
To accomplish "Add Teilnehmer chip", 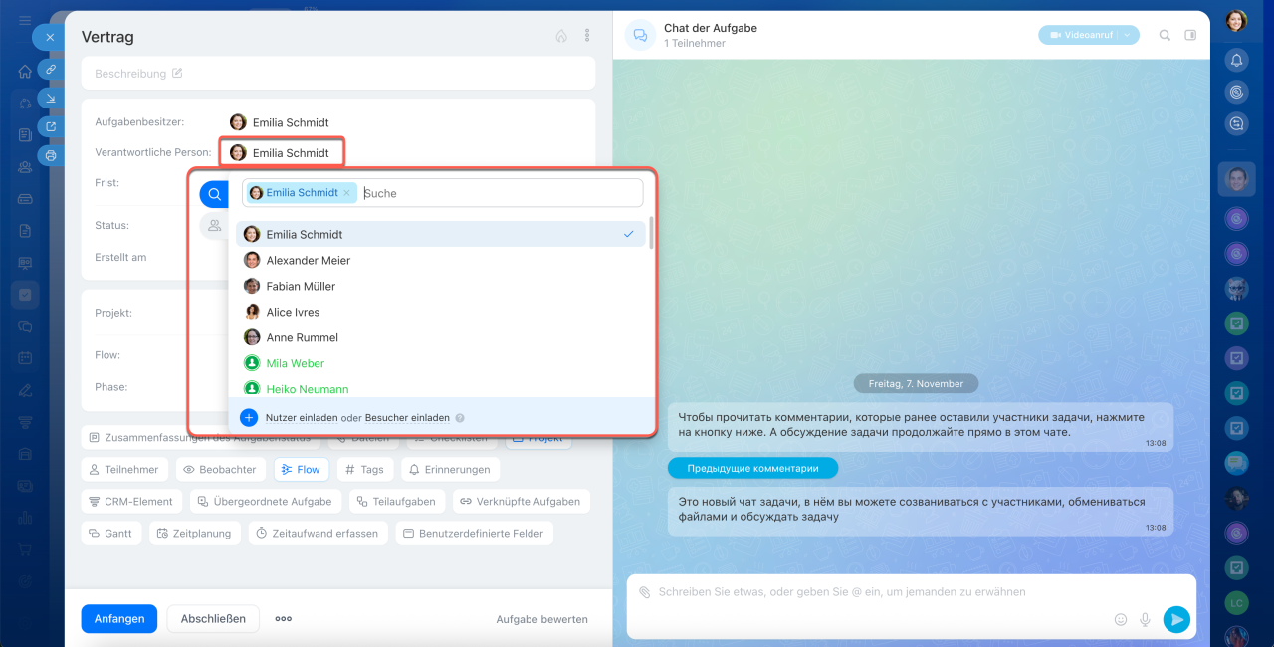I will pyautogui.click(x=123, y=469).
